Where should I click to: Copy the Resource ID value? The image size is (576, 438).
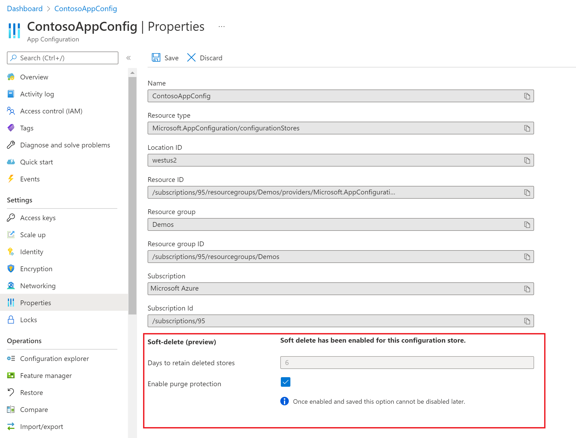[528, 192]
